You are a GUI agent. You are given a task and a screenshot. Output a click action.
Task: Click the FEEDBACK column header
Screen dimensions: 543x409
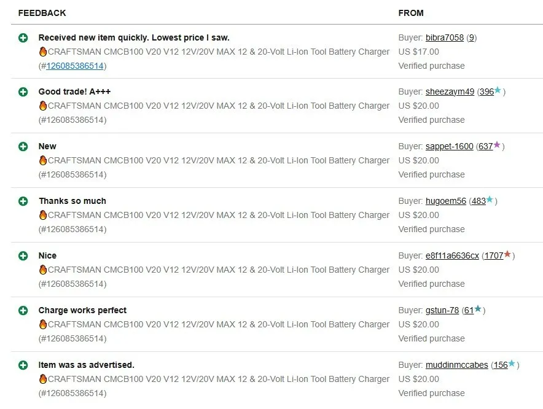click(x=42, y=13)
